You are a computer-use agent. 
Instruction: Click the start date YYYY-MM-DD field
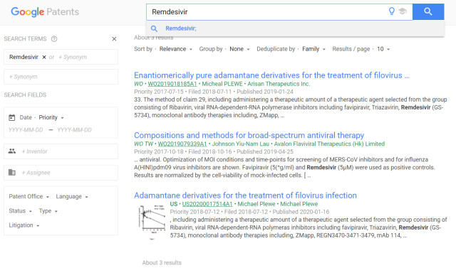coord(26,130)
